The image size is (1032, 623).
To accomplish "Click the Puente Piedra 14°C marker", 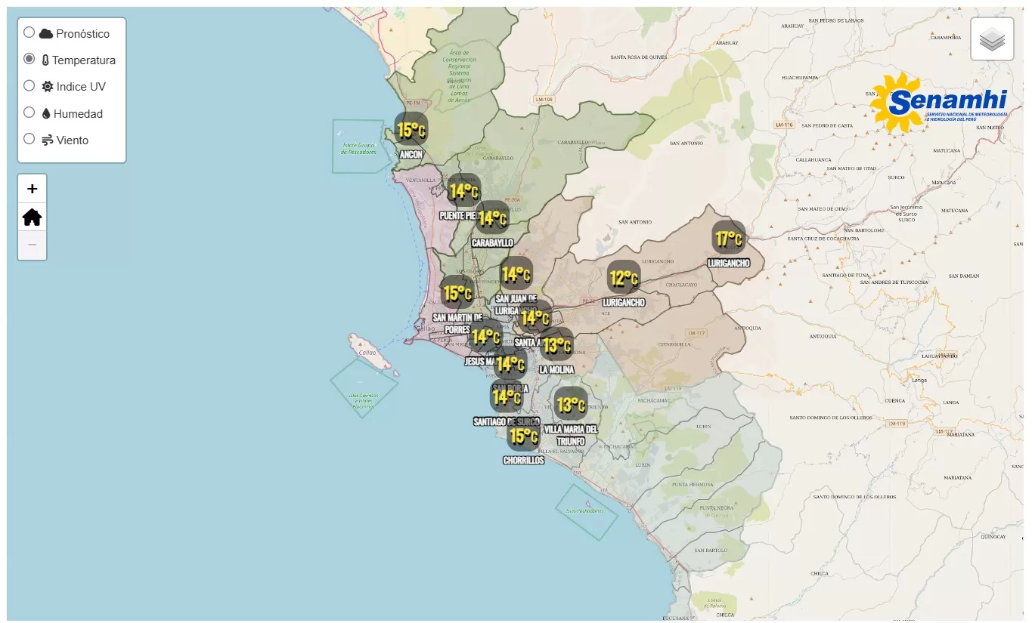I will pyautogui.click(x=463, y=190).
